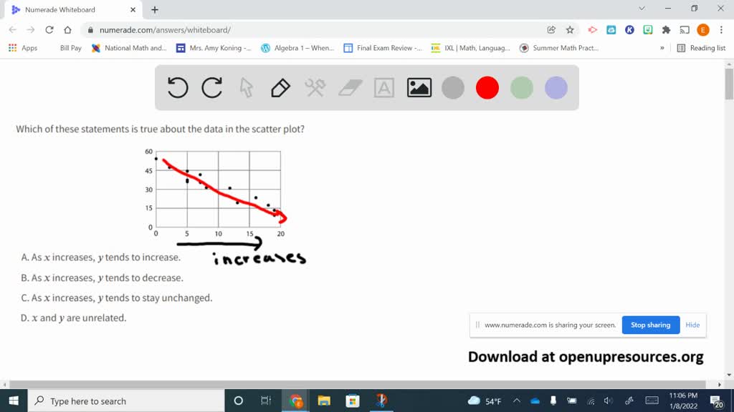Open the Reading list in the bookmarks bar
The height and width of the screenshot is (412, 734).
[x=704, y=48]
